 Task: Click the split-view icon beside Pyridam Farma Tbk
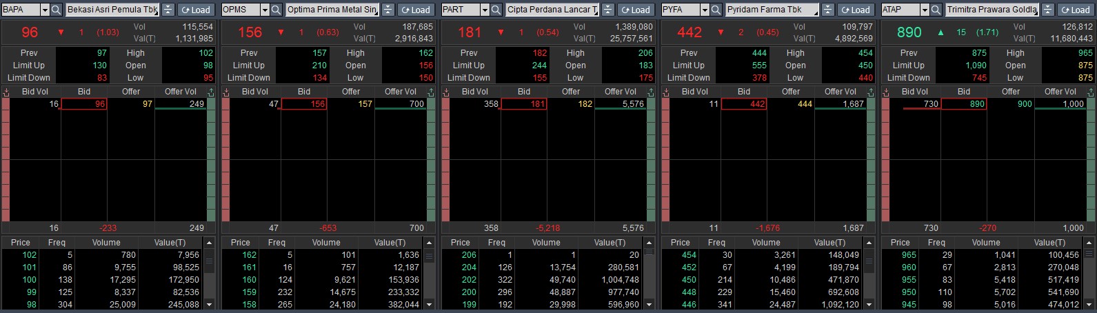click(x=827, y=10)
